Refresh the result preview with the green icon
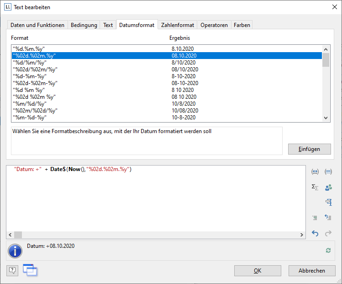342x284 pixels. [x=328, y=250]
